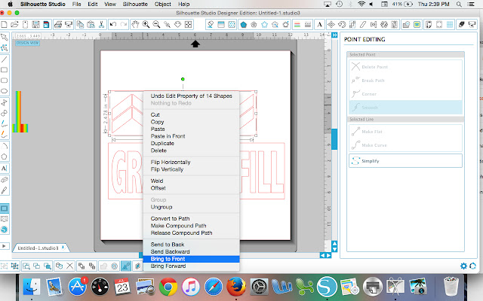Zoom in with the magnifier plus icon
The height and width of the screenshot is (301, 483).
146,25
